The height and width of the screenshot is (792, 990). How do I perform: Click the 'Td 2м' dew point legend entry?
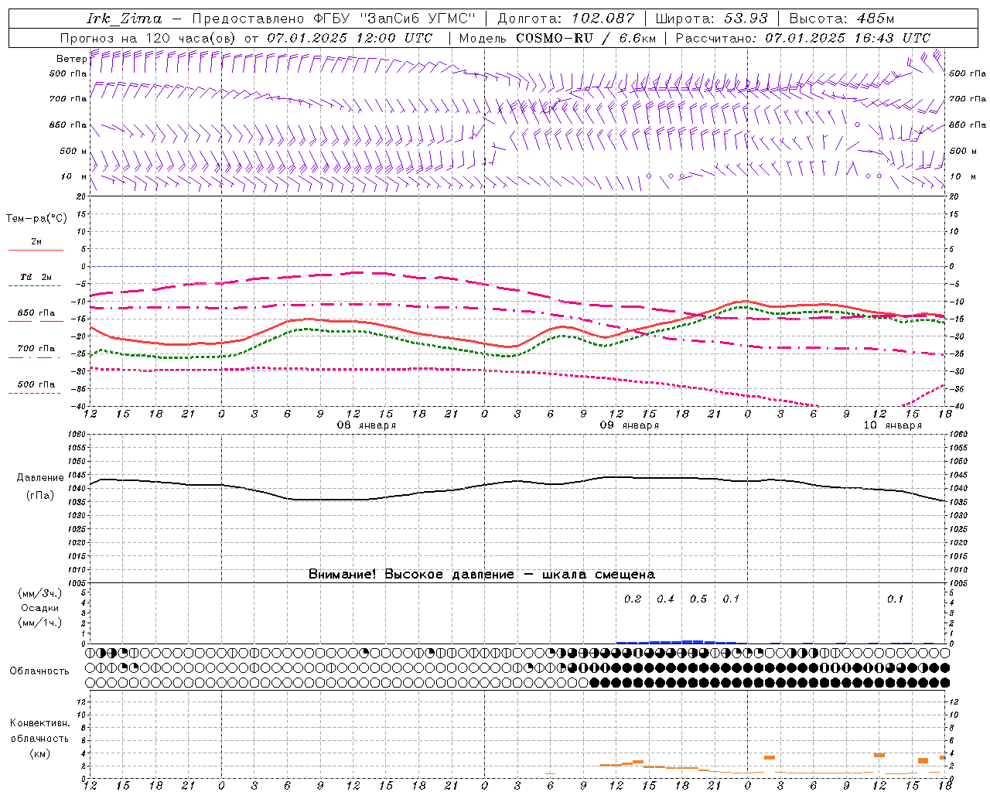36,277
